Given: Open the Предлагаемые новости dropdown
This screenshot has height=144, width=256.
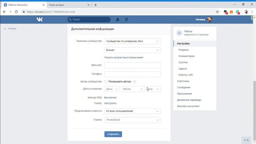Looking at the screenshot, I should point(132,111).
